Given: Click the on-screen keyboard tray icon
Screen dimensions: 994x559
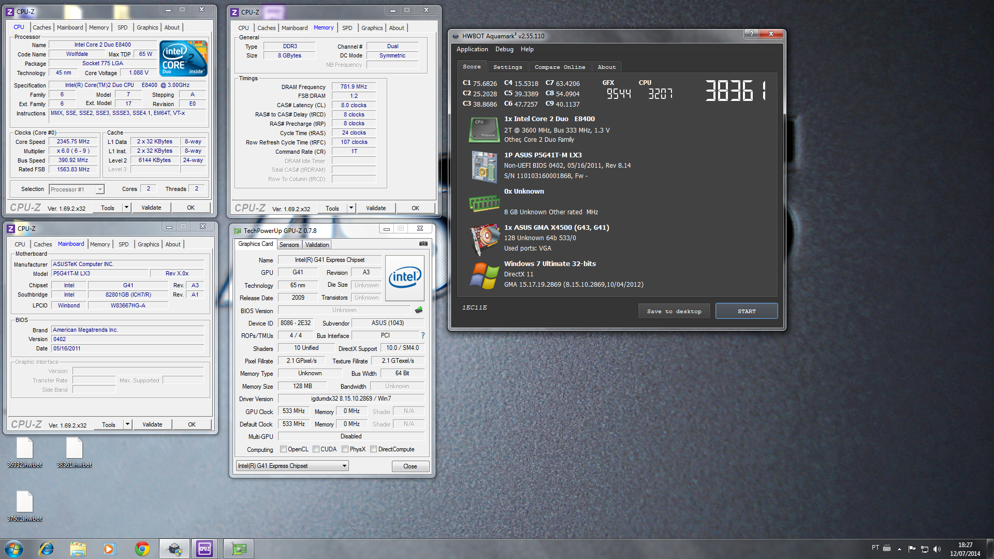Looking at the screenshot, I should tap(887, 548).
